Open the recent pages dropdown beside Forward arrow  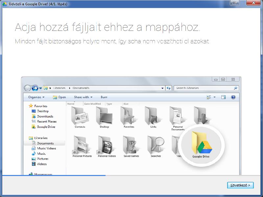pos(40,88)
